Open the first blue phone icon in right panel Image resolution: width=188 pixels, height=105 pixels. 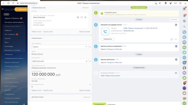(184, 32)
